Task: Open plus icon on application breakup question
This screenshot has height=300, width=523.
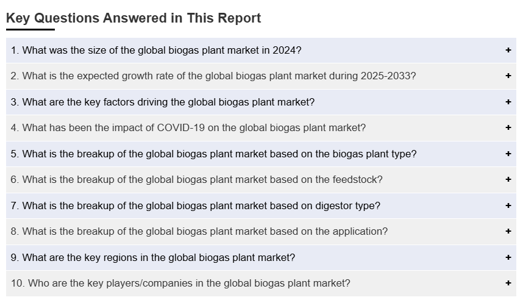Action: pos(508,232)
